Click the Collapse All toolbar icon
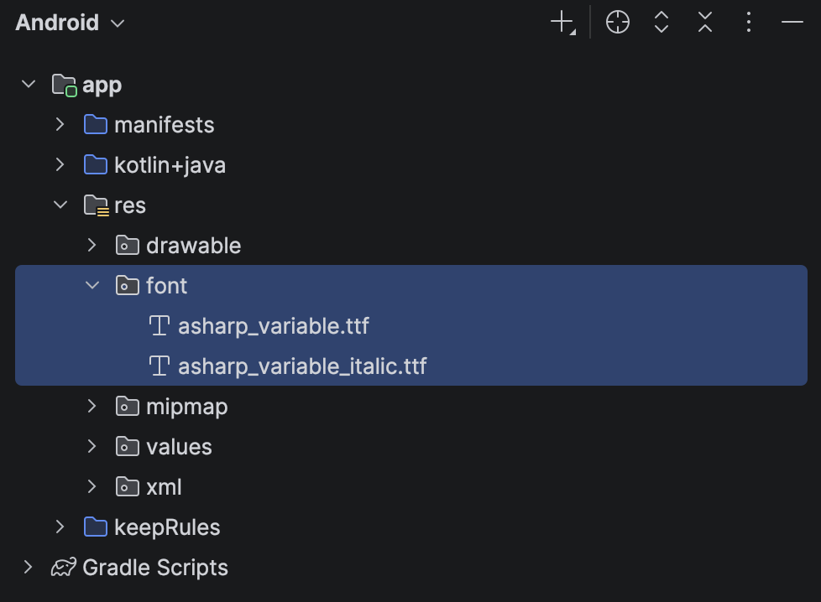The image size is (821, 602). [x=705, y=23]
